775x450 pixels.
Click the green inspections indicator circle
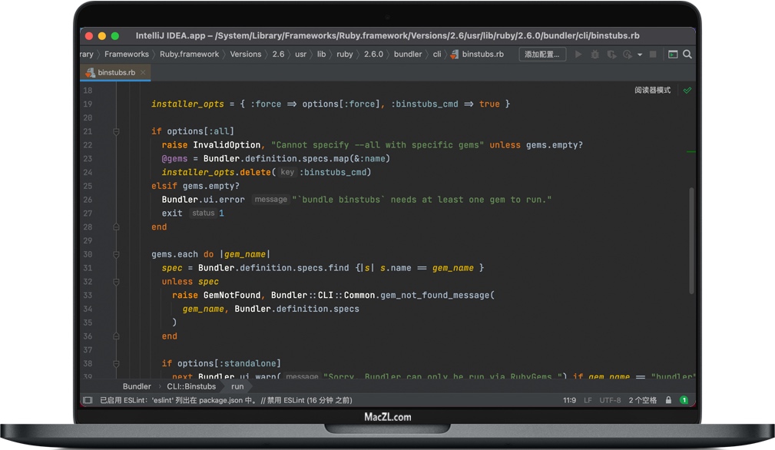click(x=684, y=400)
